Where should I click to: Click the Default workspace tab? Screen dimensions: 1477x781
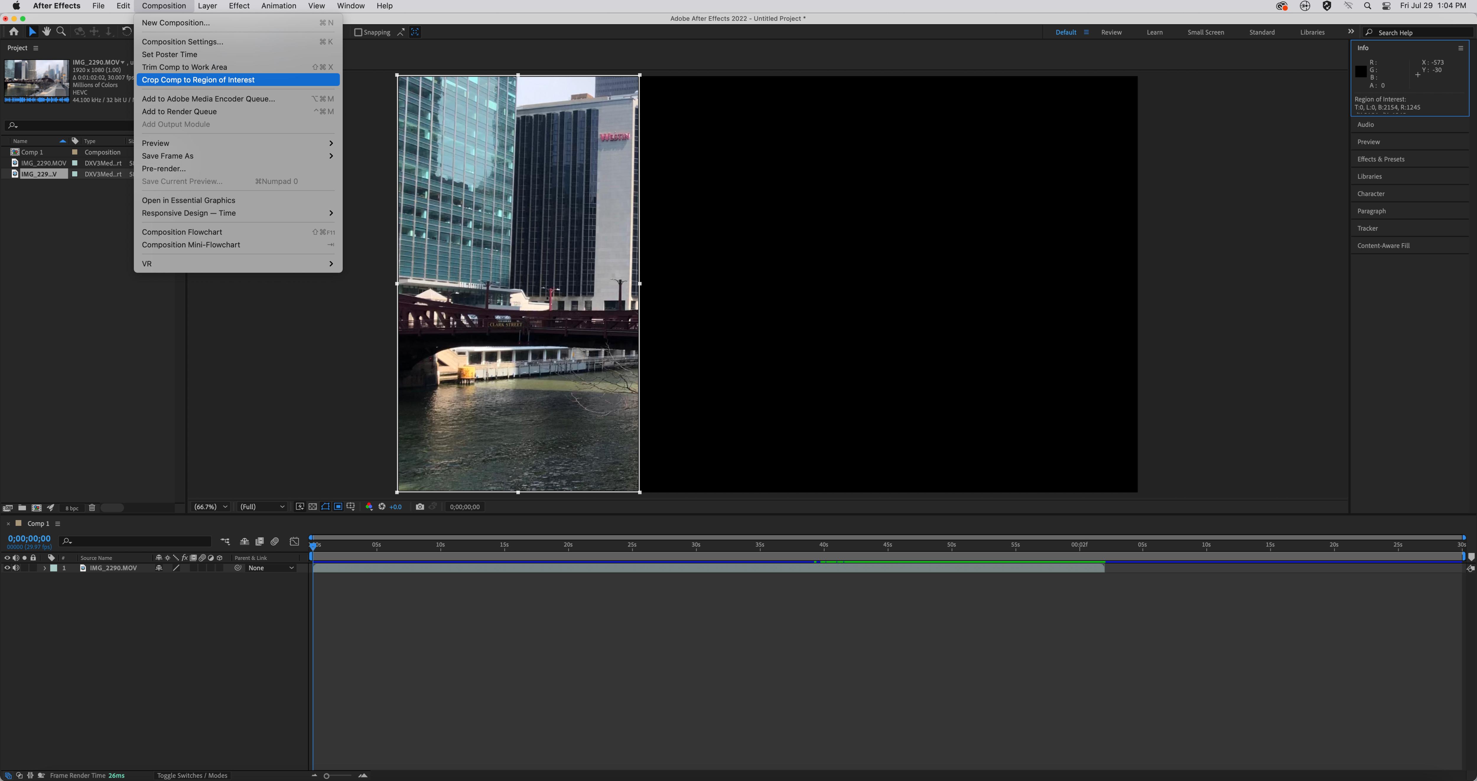click(x=1066, y=32)
